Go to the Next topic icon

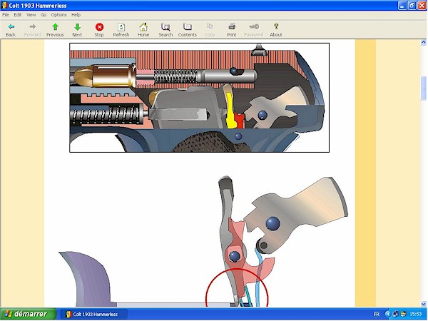(x=77, y=27)
